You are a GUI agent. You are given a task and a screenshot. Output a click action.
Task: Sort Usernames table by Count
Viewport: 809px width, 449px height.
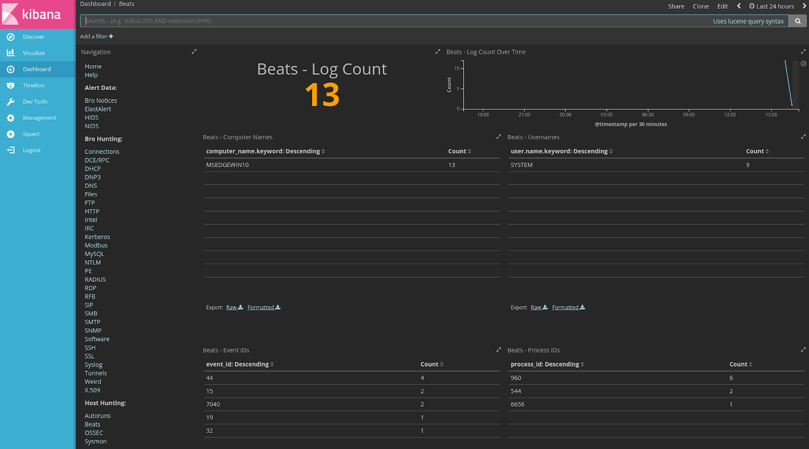tap(757, 151)
